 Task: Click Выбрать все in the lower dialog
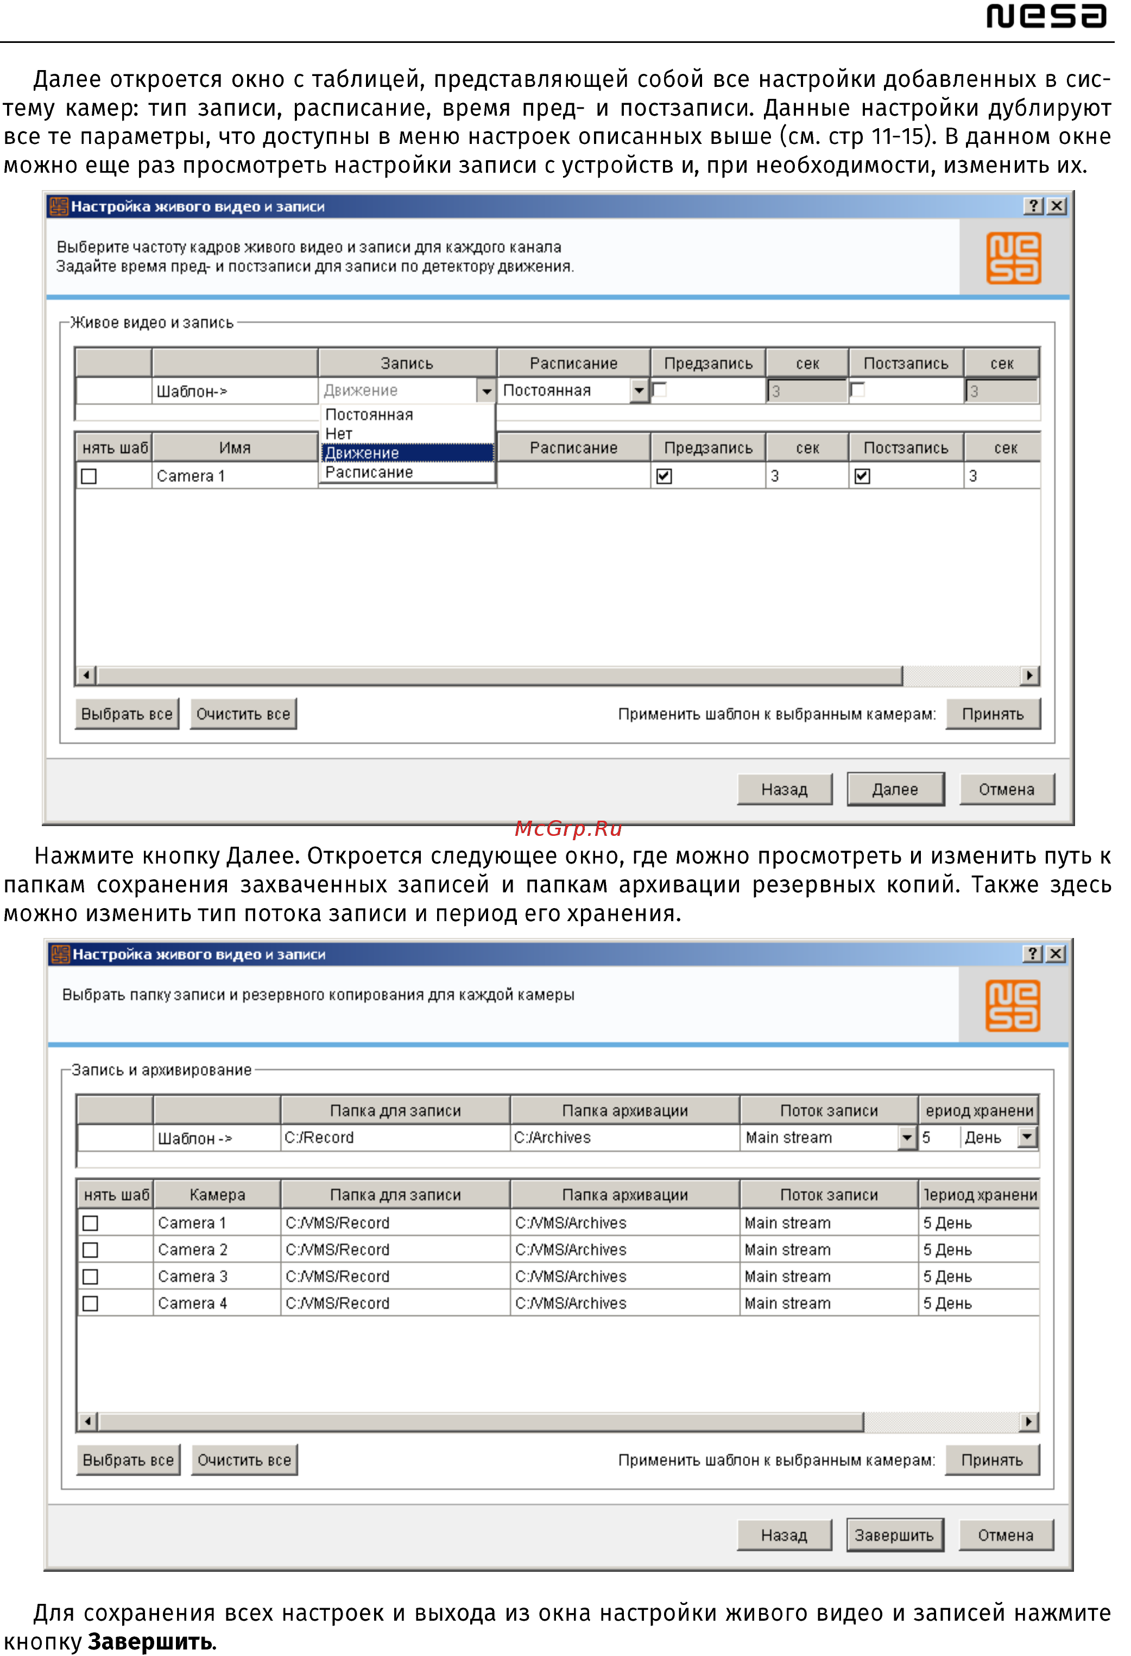[x=128, y=1460]
